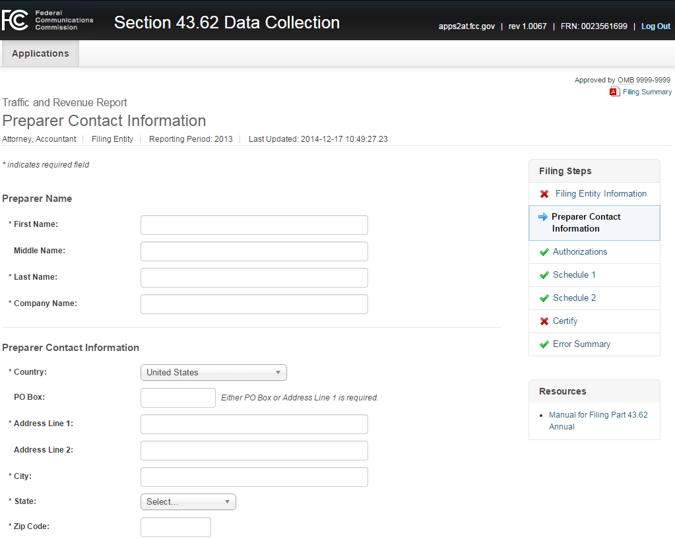Open the Country dropdown
The image size is (675, 539).
coord(214,373)
